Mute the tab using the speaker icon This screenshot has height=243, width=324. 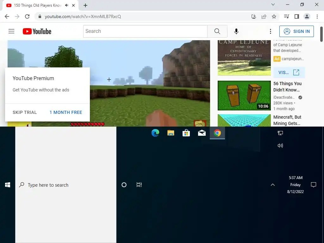[x=66, y=5]
